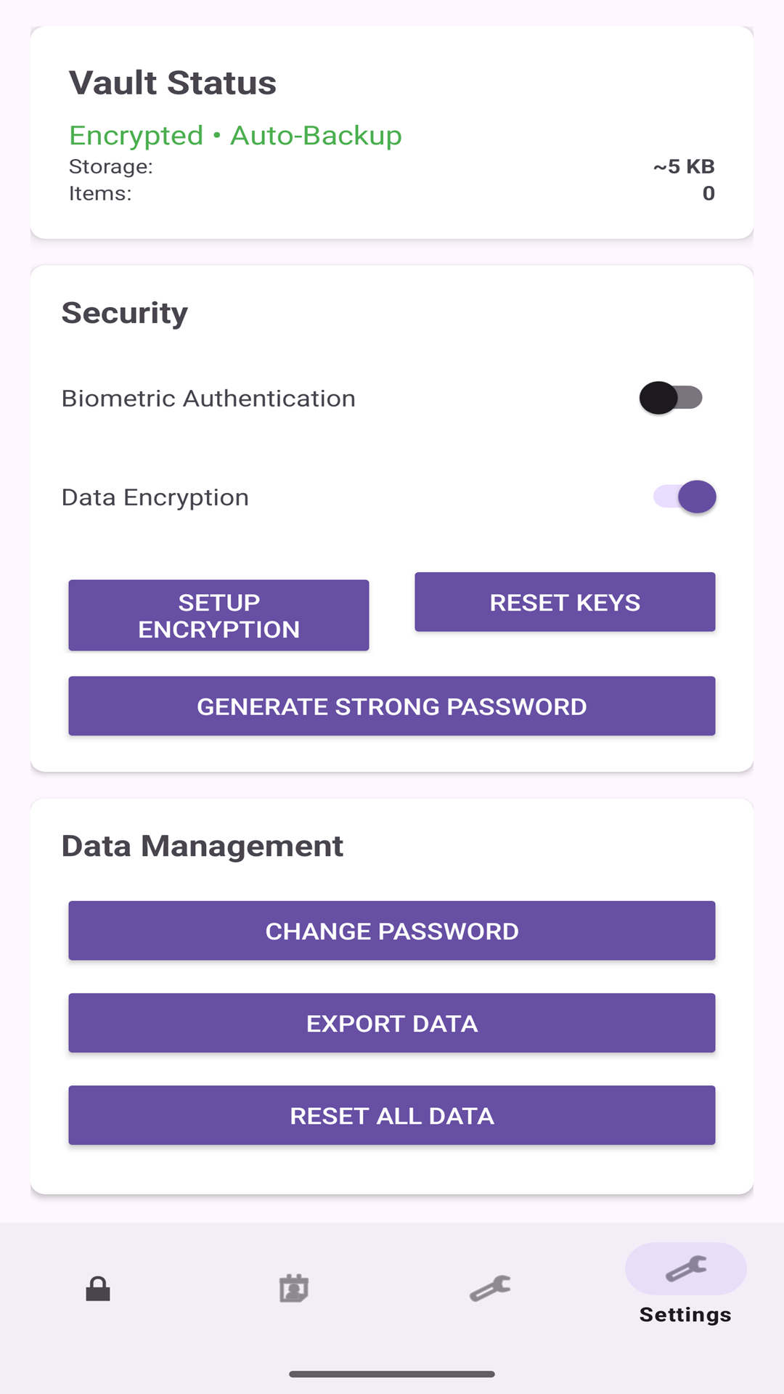Tap the Reset Keys button
This screenshot has width=784, height=1394.
[565, 602]
